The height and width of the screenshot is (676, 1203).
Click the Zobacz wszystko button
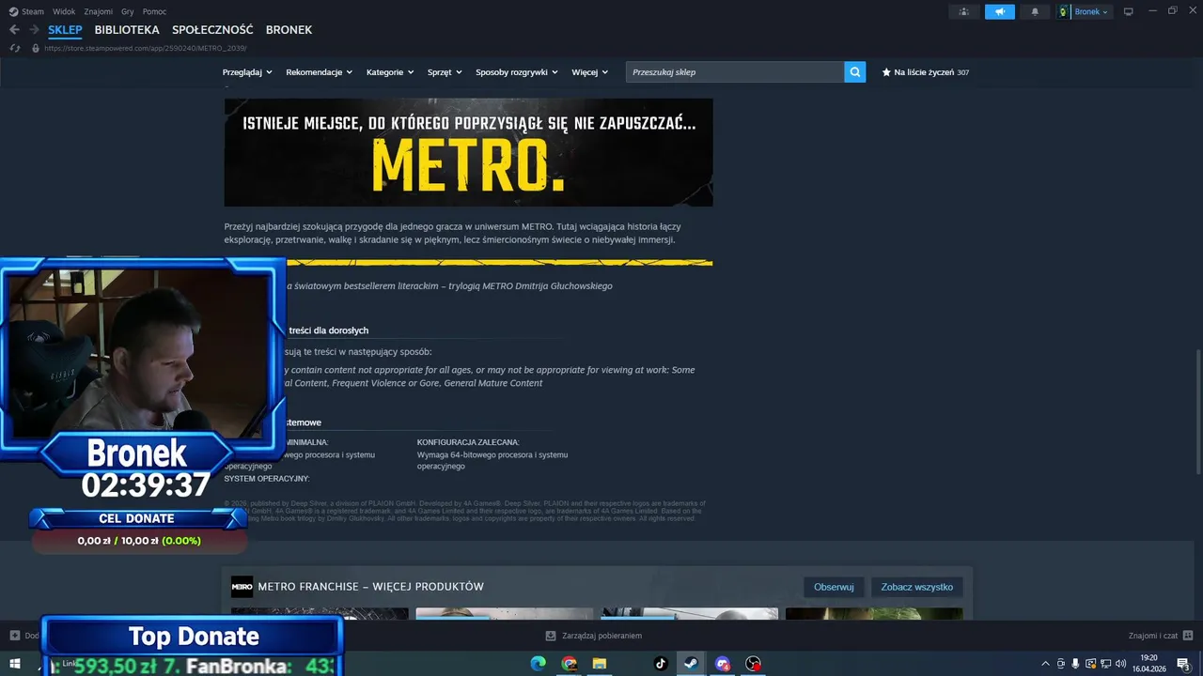pos(916,587)
